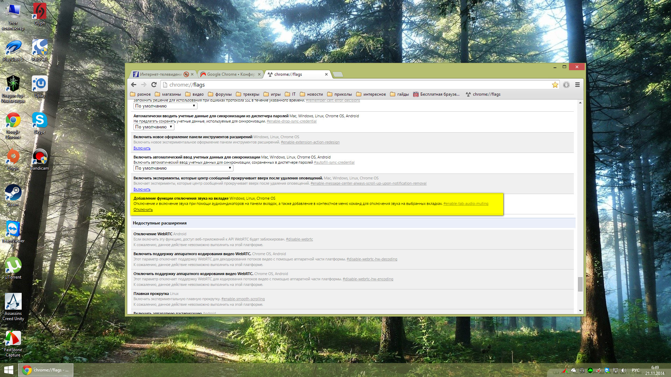This screenshot has width=671, height=377.
Task: Expand the SSL error decisions dropdown
Action: pyautogui.click(x=165, y=106)
